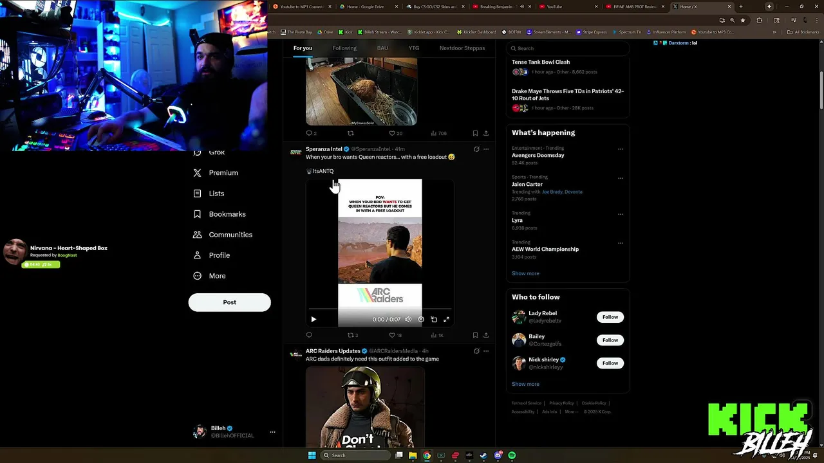This screenshot has height=463, width=824.
Task: Open the Nextdoor Steppas tab
Action: (x=462, y=48)
